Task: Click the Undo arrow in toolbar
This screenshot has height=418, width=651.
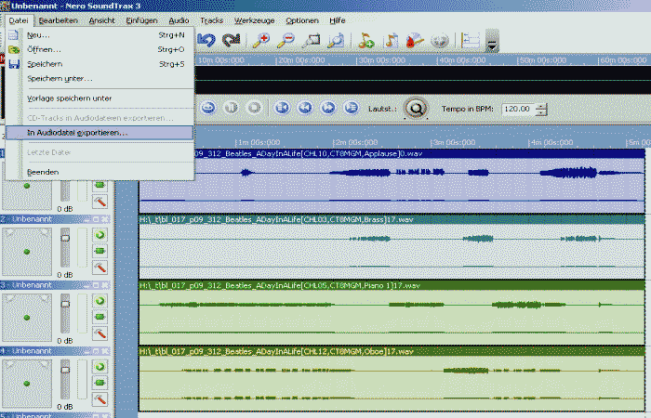Action: (x=207, y=40)
